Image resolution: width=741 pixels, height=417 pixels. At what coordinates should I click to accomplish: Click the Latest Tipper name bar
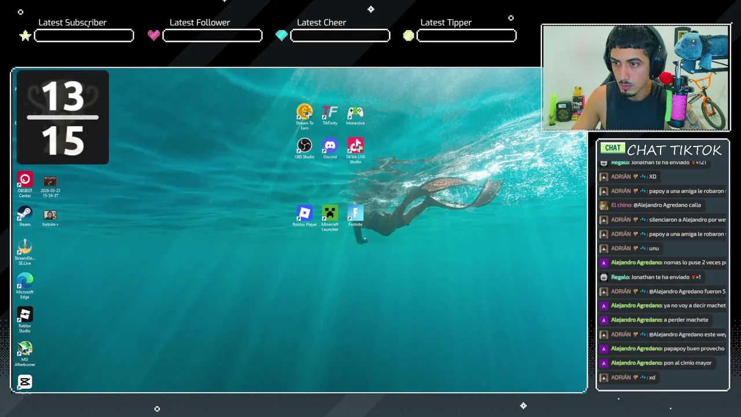point(467,36)
